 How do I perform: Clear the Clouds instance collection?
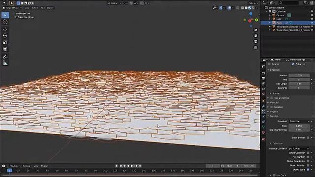[x=308, y=148]
